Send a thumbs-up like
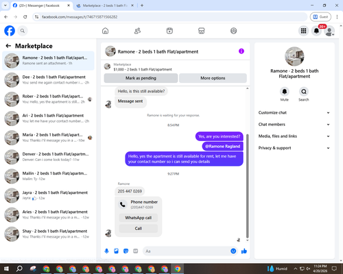 tap(244, 251)
